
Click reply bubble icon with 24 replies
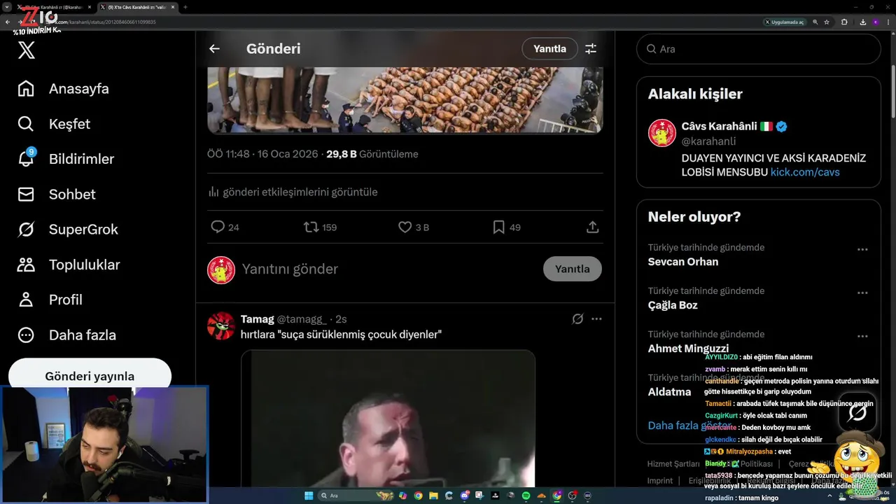tap(218, 227)
